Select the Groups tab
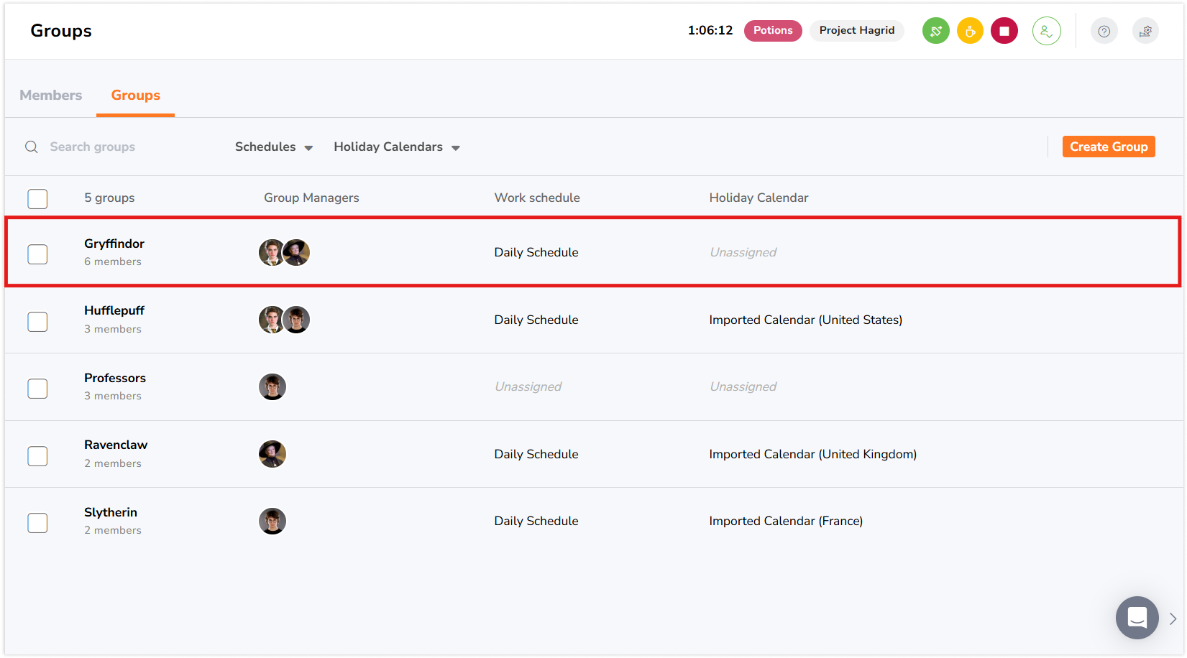This screenshot has width=1187, height=658. pos(135,96)
